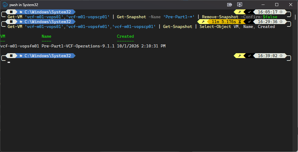Click the snapshot name 'Pre-Part1-VCF-Operations-9.1.1'

[78, 46]
